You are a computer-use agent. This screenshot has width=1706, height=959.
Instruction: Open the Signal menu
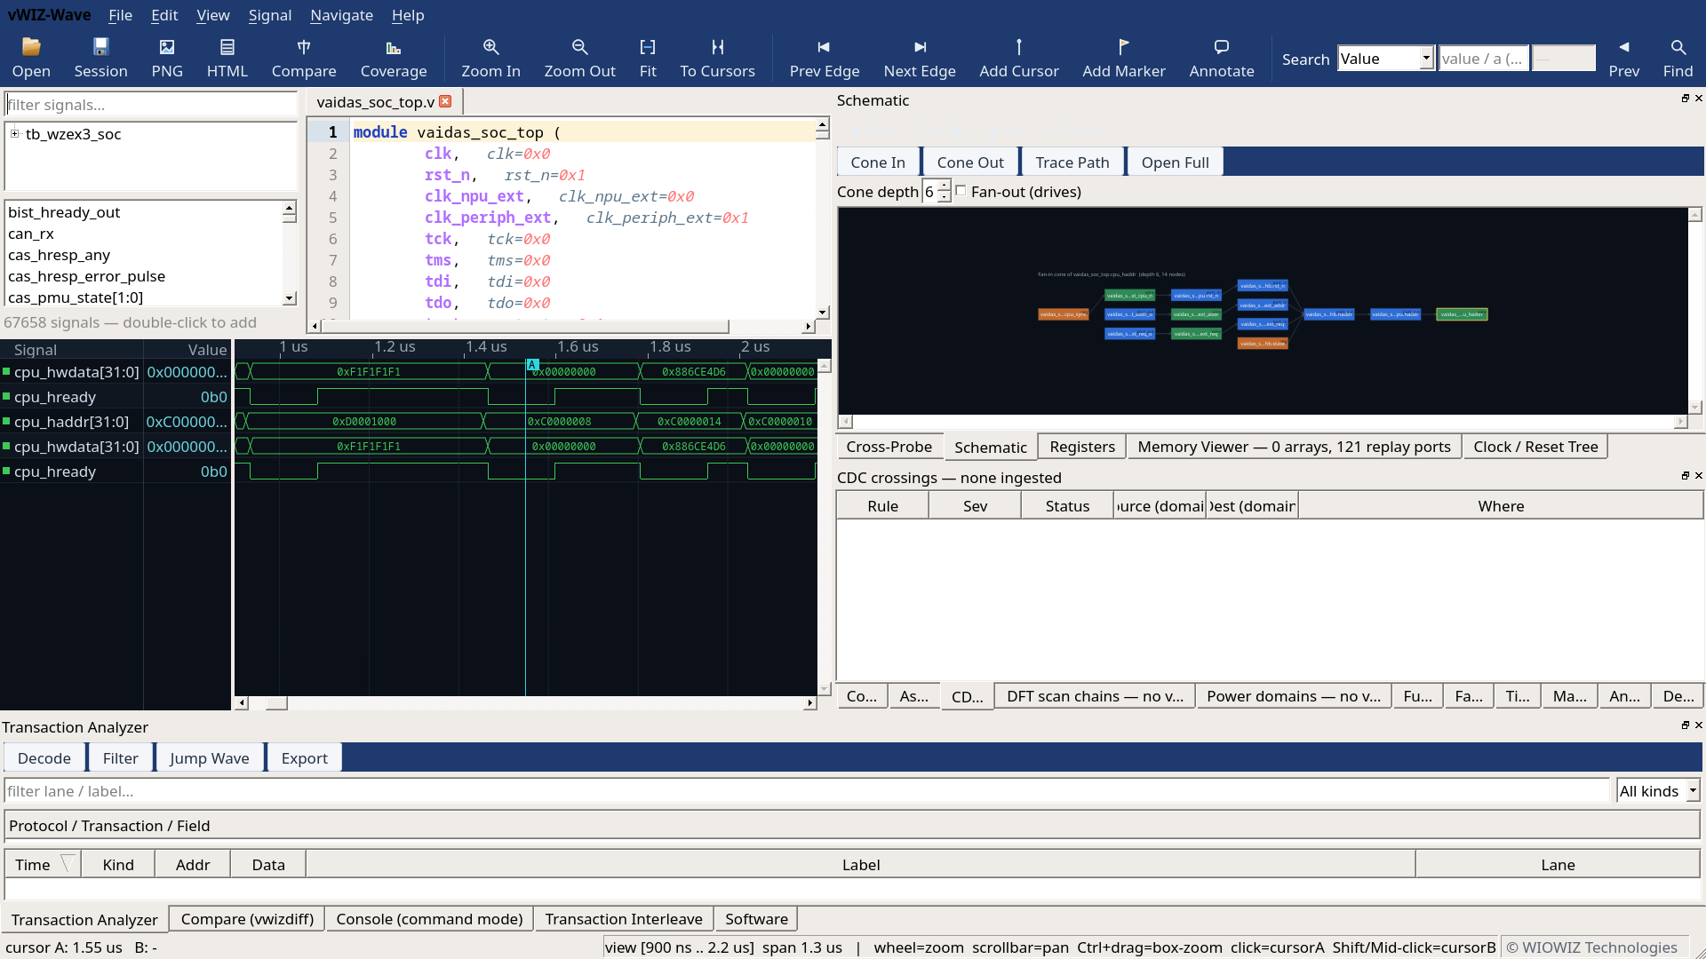(x=269, y=15)
